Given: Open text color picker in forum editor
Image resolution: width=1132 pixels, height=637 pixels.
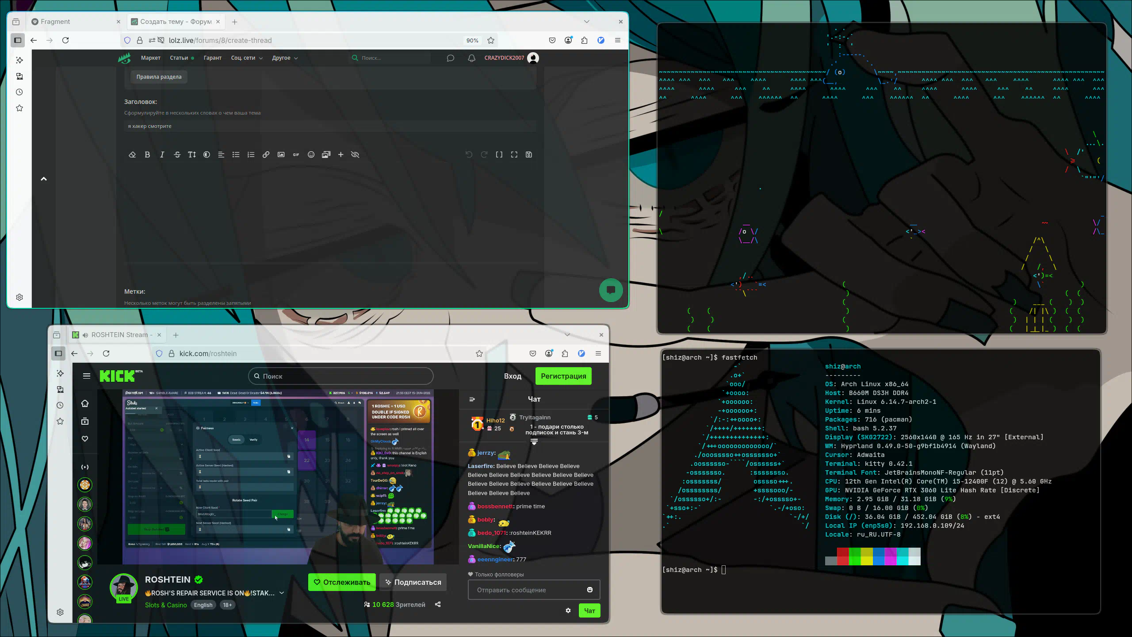Looking at the screenshot, I should coord(207,154).
